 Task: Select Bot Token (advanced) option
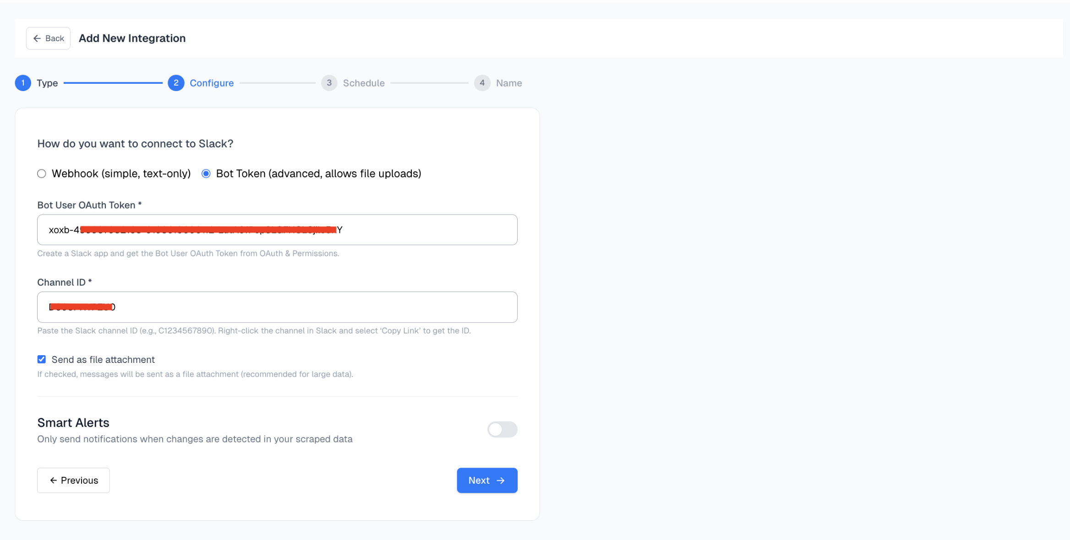(x=206, y=173)
